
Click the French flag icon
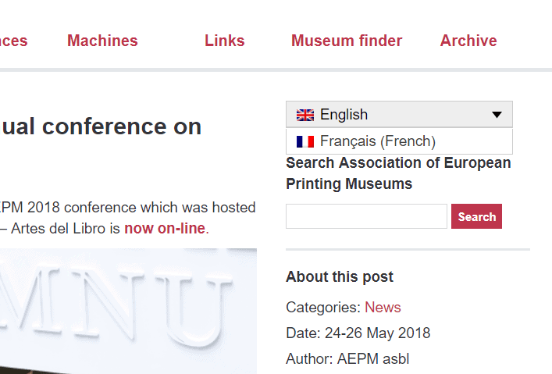pos(304,141)
